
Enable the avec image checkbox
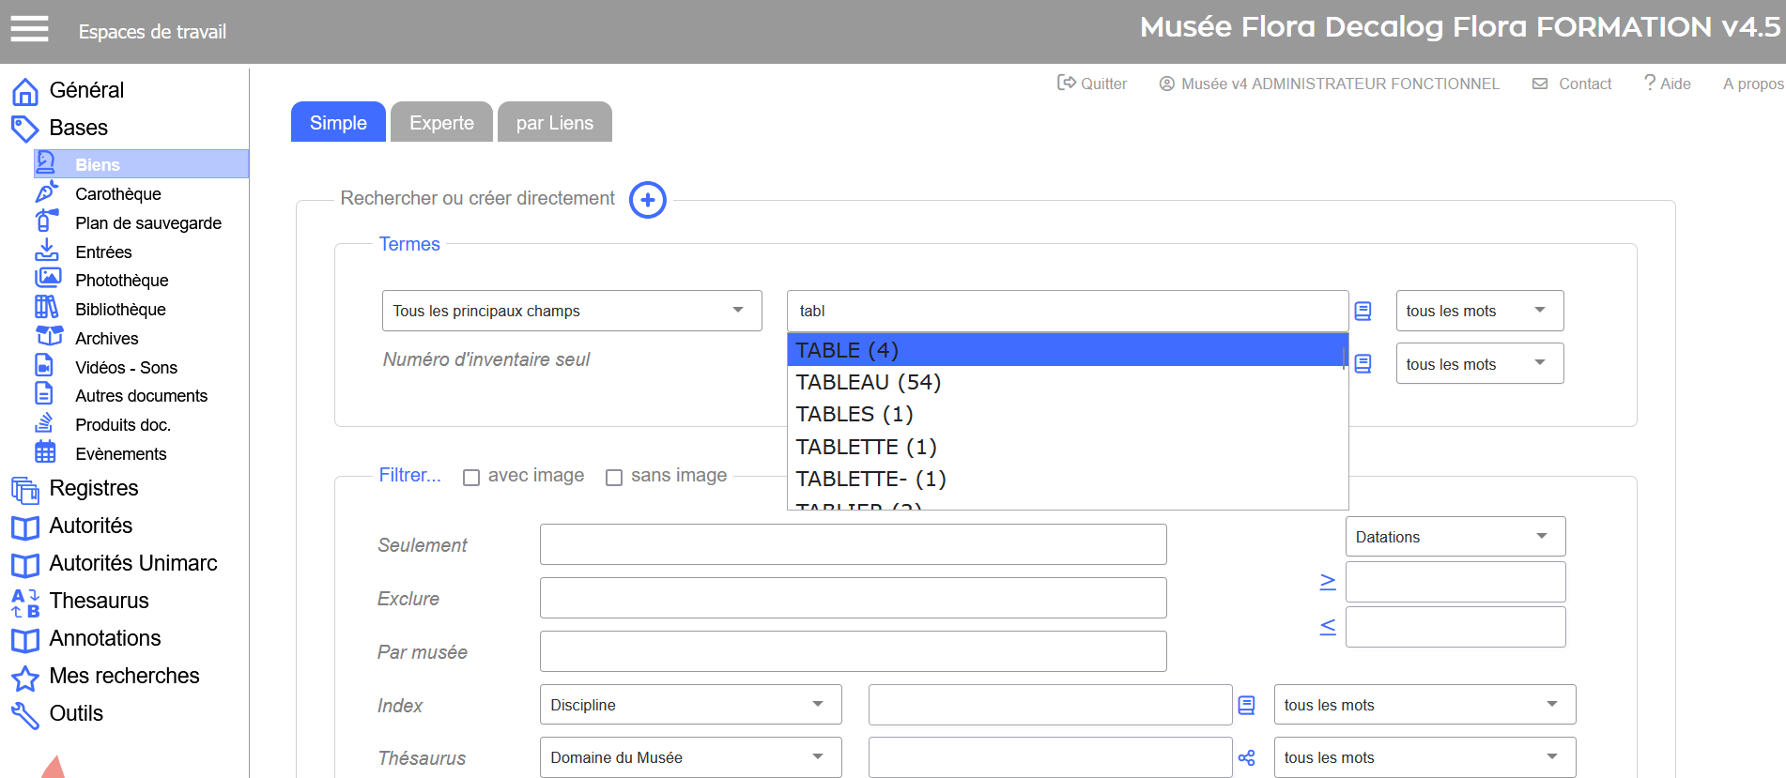pyautogui.click(x=471, y=478)
